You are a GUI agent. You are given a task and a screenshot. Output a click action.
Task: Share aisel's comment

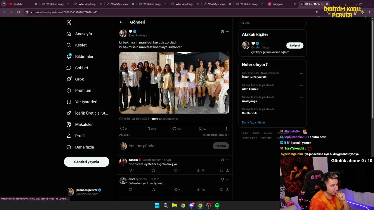tap(227, 190)
